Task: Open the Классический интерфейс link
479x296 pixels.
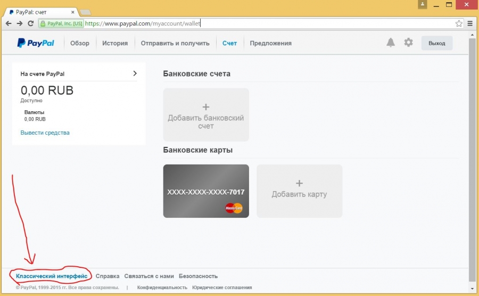Action: click(52, 276)
